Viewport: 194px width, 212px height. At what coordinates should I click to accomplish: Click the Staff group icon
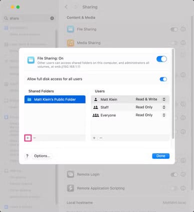tap(96, 107)
